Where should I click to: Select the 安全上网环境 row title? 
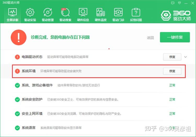[32, 114]
